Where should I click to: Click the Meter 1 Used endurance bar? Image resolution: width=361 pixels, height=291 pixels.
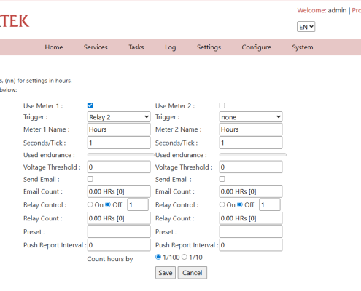coord(121,154)
